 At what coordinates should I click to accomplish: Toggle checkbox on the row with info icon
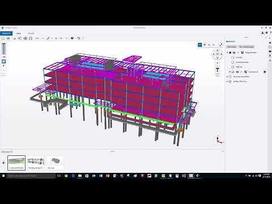(233, 72)
